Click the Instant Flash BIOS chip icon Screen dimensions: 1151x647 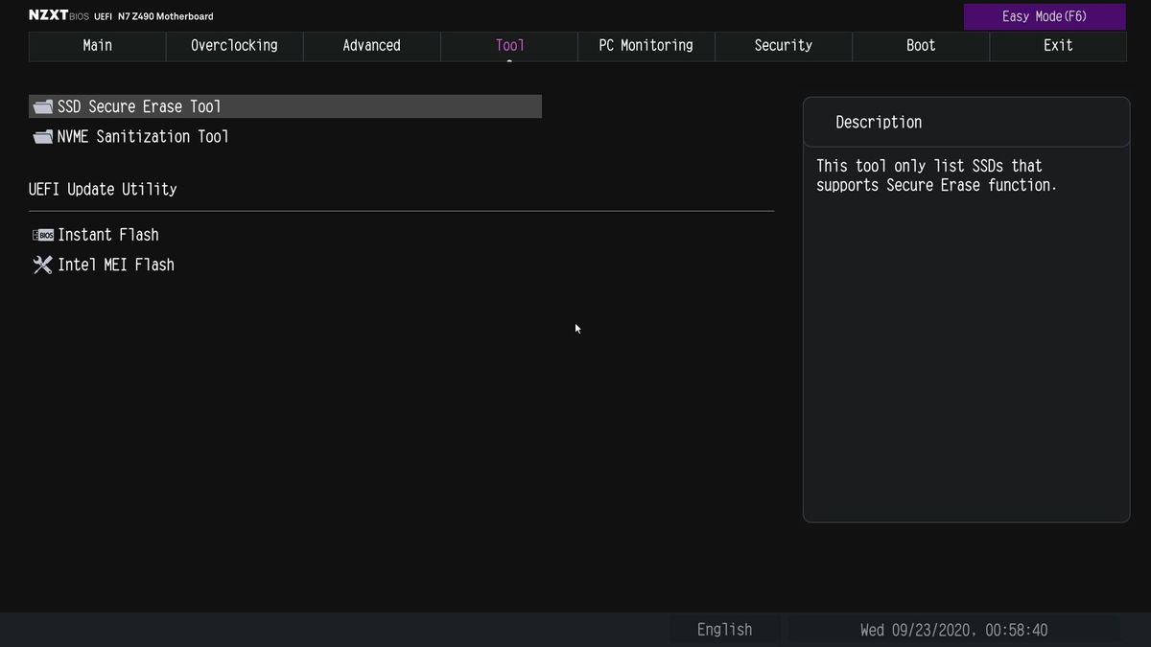[x=43, y=235]
